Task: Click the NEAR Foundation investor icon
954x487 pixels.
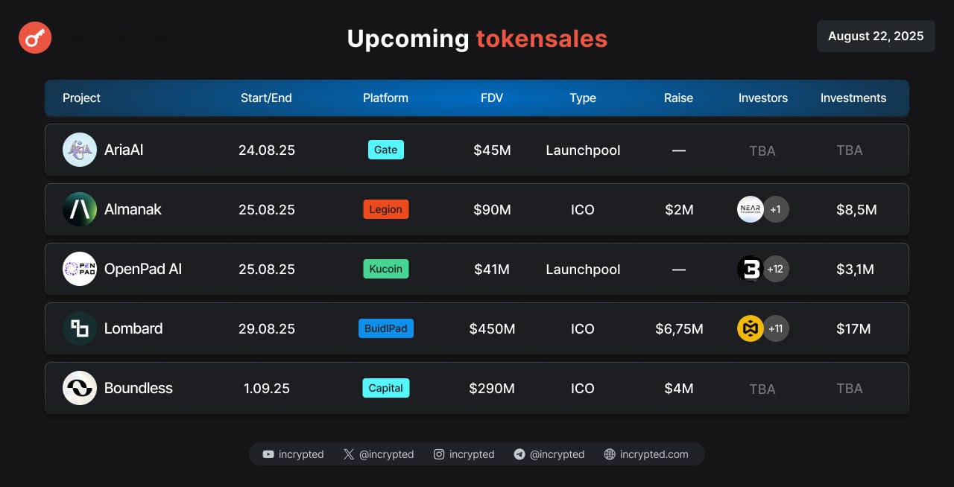Action: [x=751, y=209]
